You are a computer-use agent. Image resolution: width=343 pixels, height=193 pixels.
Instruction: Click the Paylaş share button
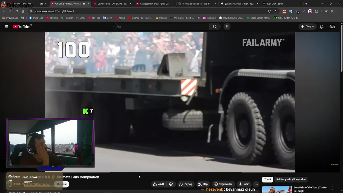[x=186, y=184]
